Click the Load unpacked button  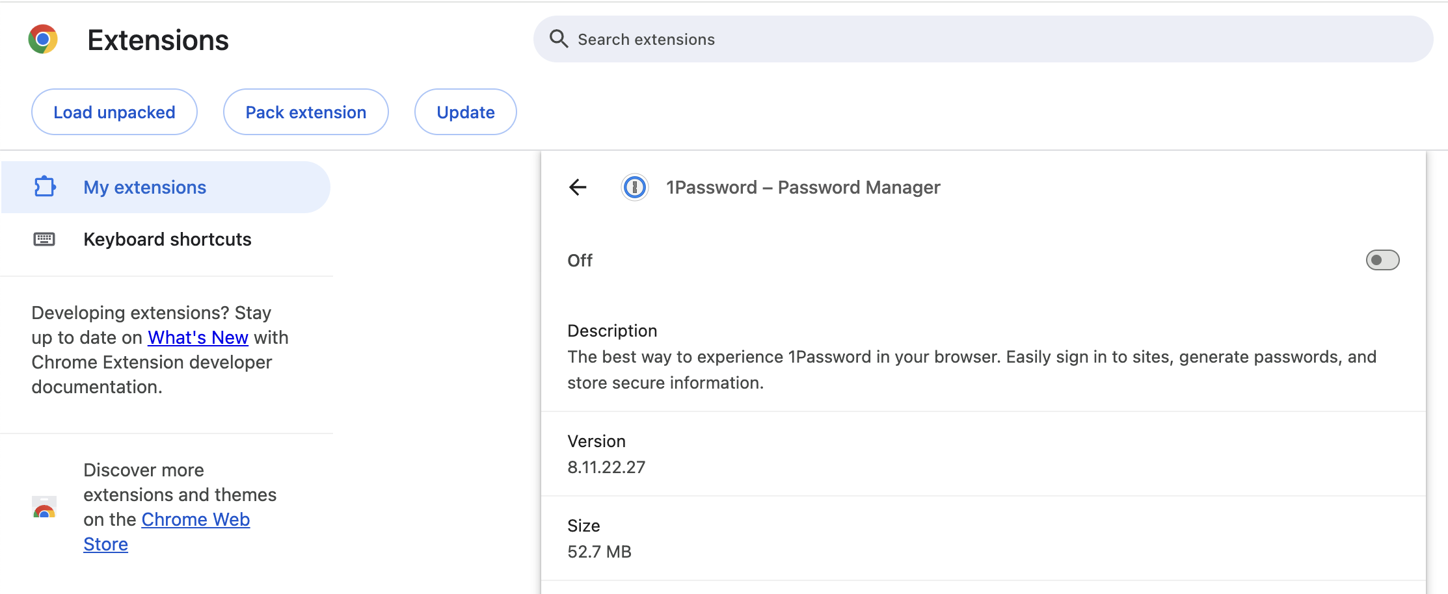click(x=114, y=111)
